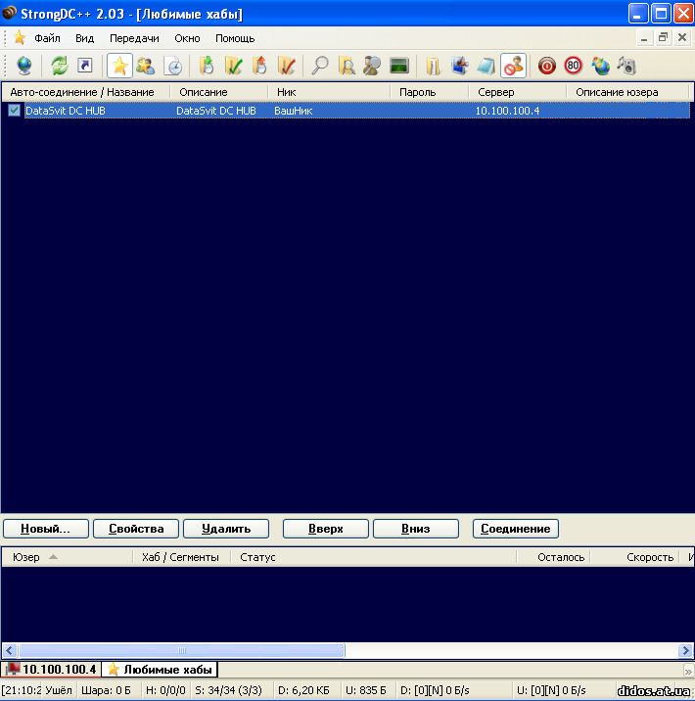Open the Вид menu
Image resolution: width=695 pixels, height=701 pixels.
click(84, 38)
